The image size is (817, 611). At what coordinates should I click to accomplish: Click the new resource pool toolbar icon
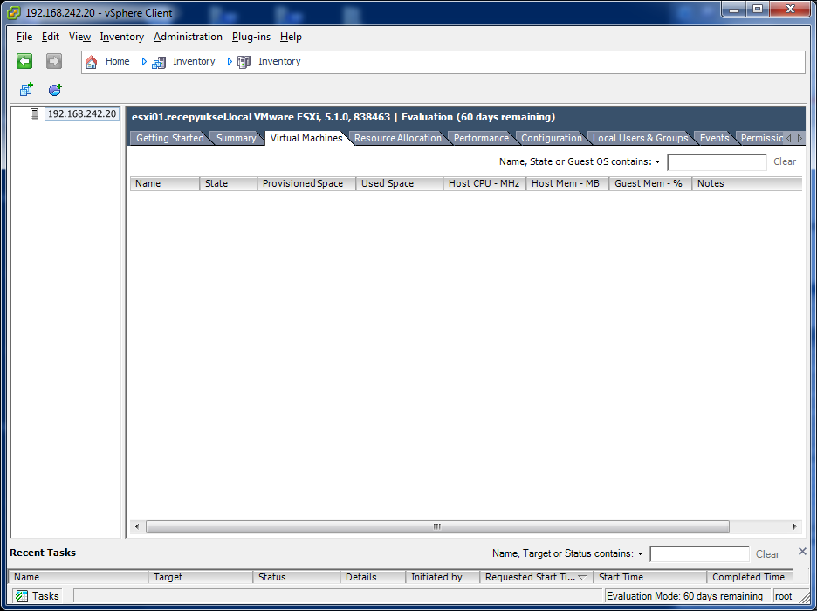(55, 90)
